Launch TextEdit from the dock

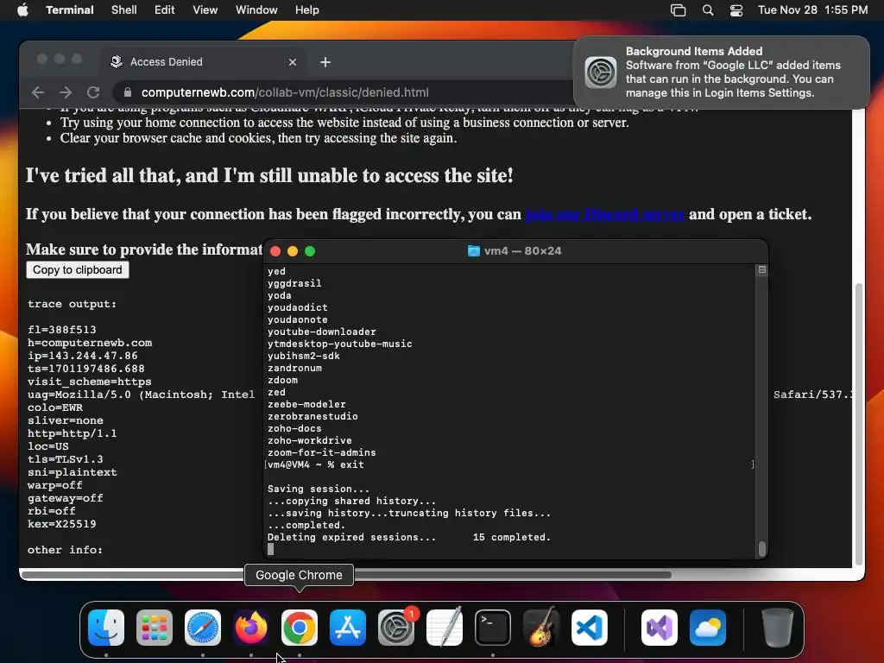coord(445,628)
